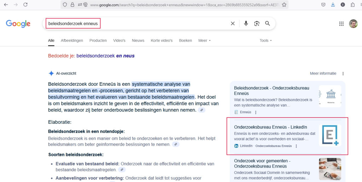Open options for LinkedIn source card
This screenshot has width=362, height=182.
click(x=296, y=146)
